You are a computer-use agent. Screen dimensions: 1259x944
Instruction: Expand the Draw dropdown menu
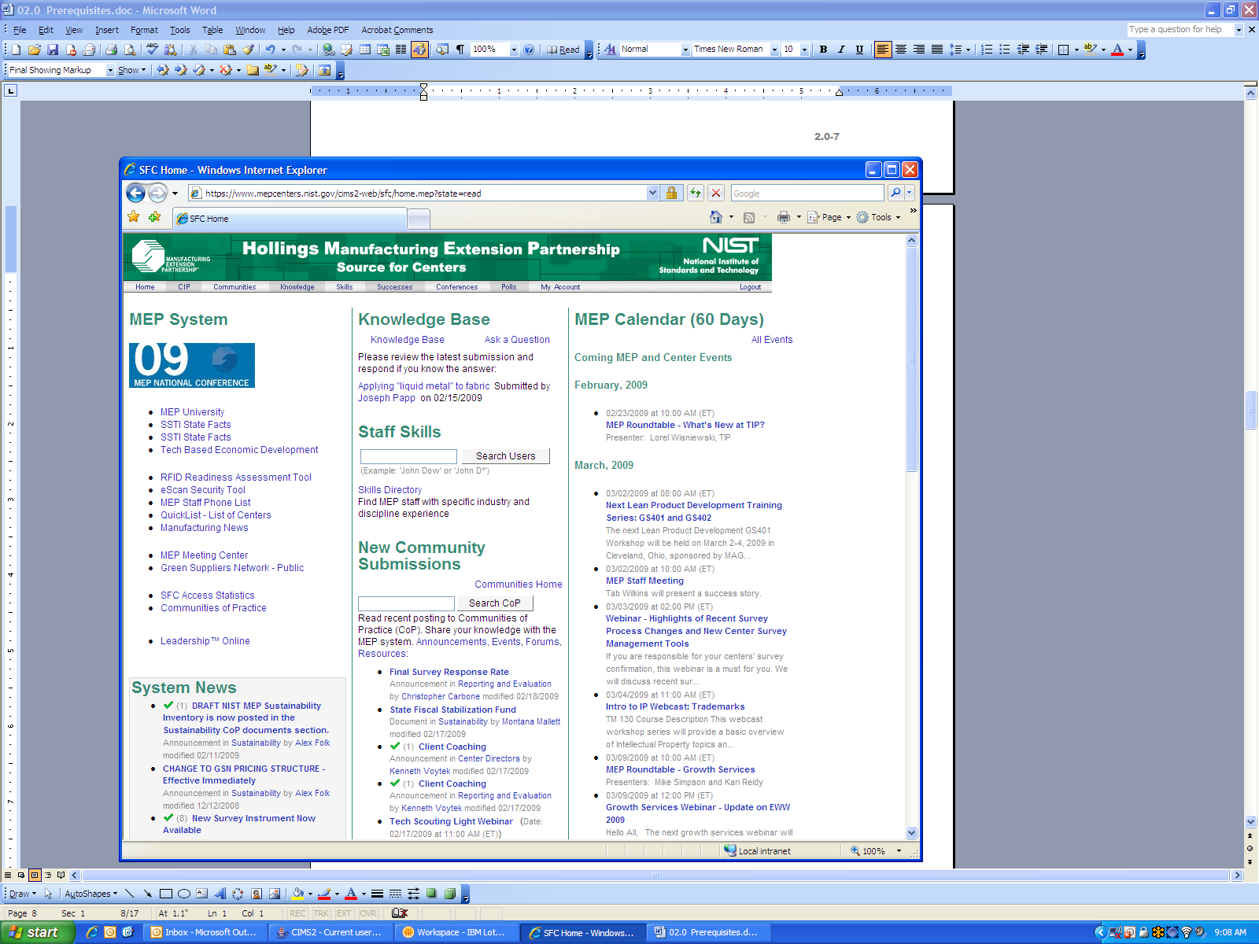[22, 894]
